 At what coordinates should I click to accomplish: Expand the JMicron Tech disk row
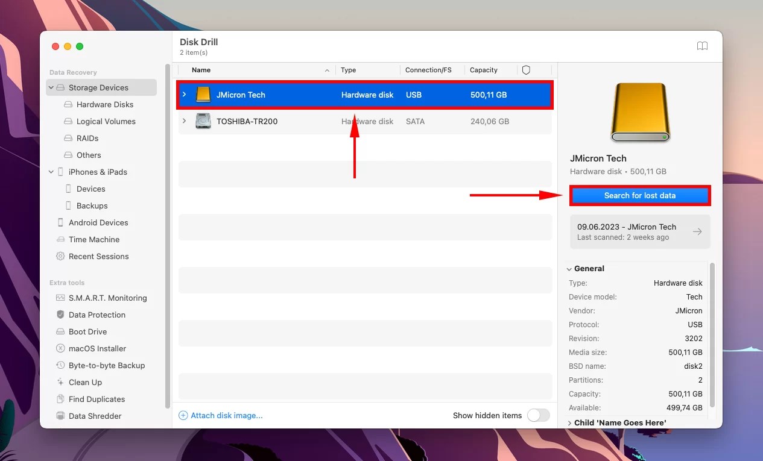(x=185, y=95)
